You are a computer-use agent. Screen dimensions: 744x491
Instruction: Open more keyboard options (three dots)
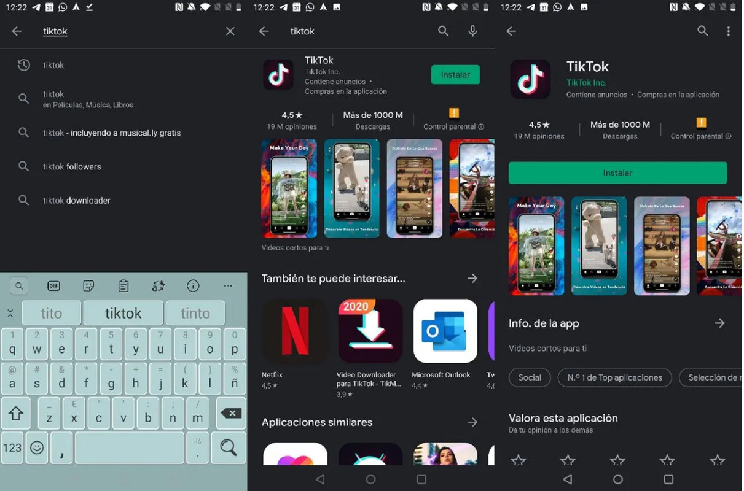(x=228, y=286)
